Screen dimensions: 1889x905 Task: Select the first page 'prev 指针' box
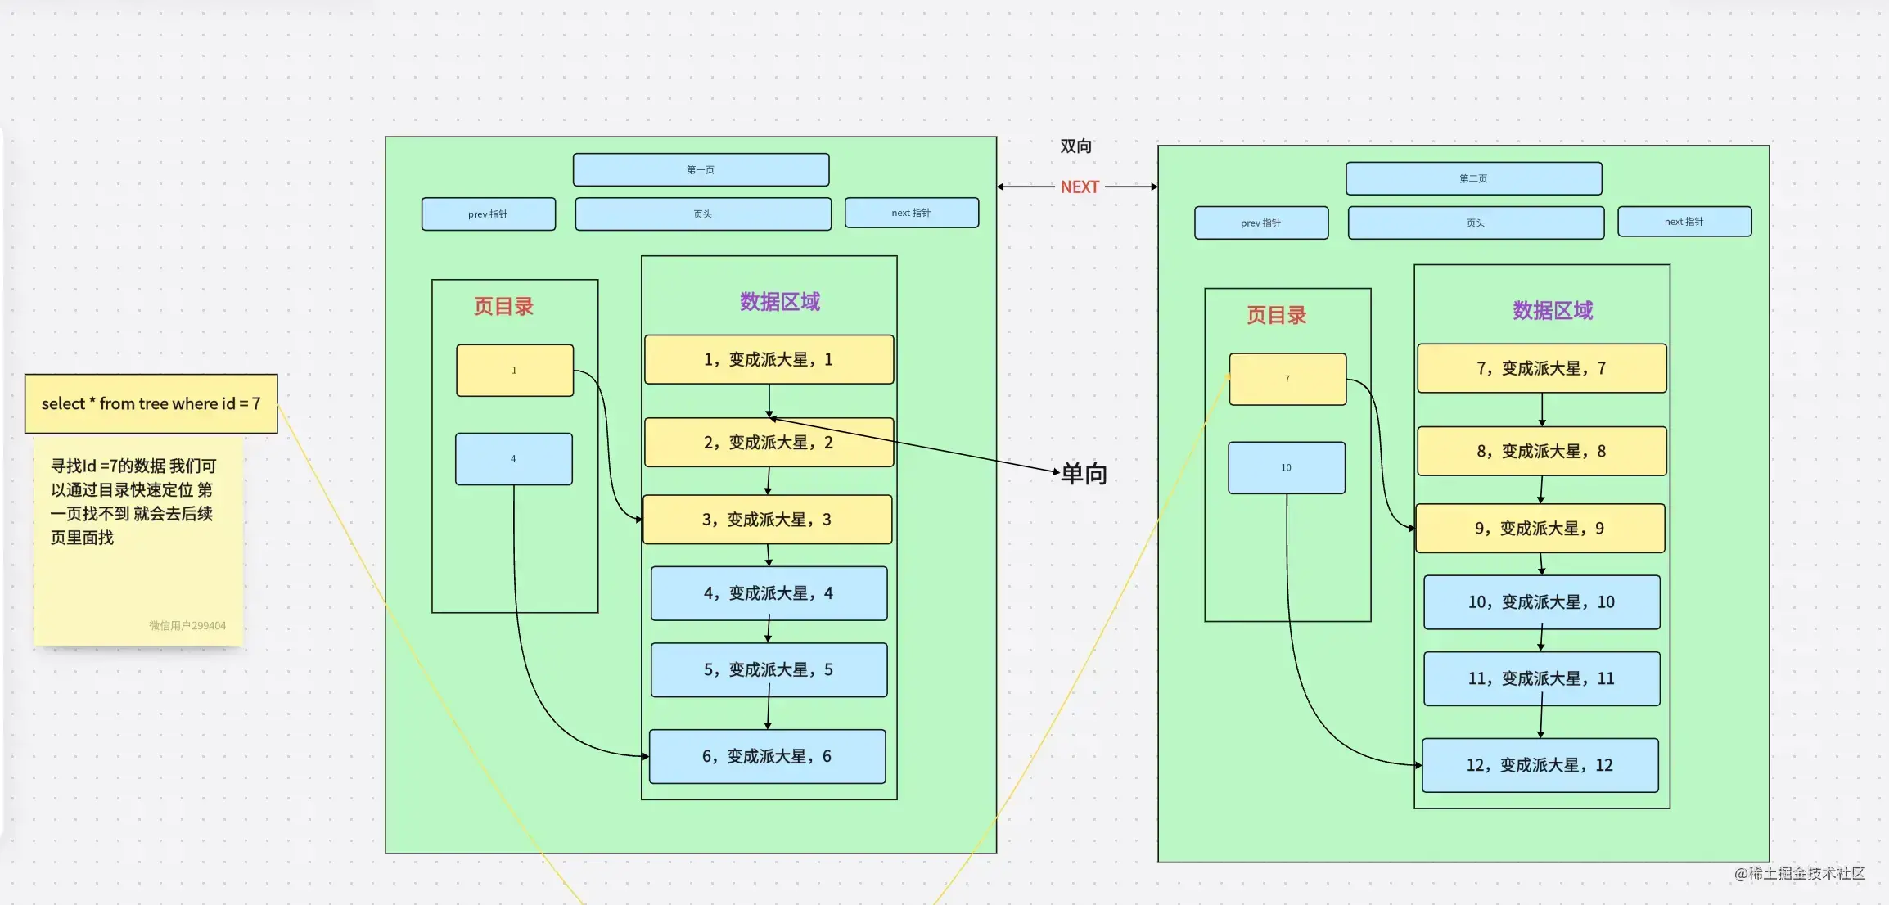[x=488, y=214]
